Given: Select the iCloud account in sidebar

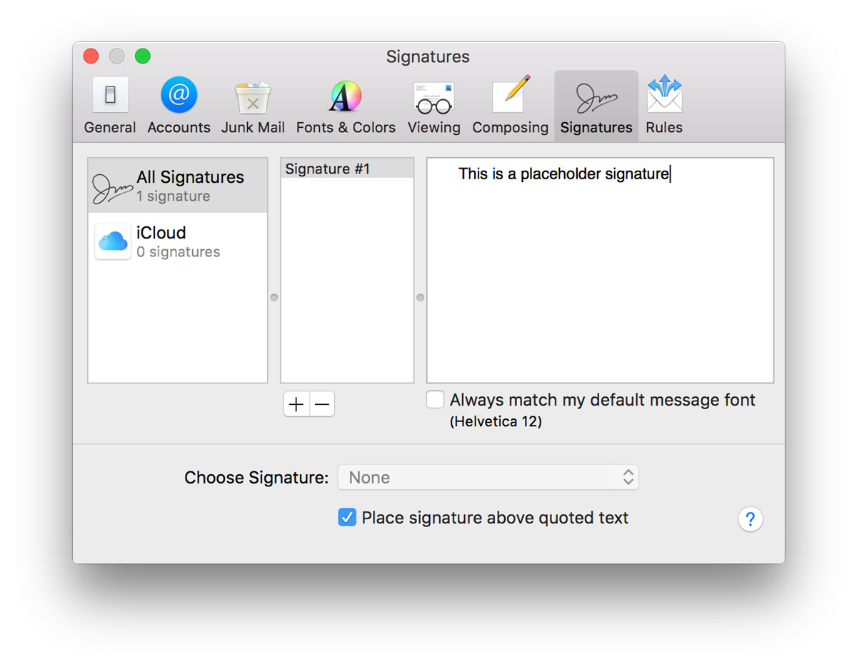Looking at the screenshot, I should [178, 241].
